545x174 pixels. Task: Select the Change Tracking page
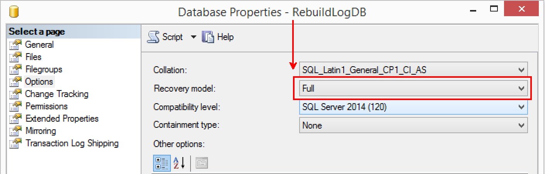57,94
